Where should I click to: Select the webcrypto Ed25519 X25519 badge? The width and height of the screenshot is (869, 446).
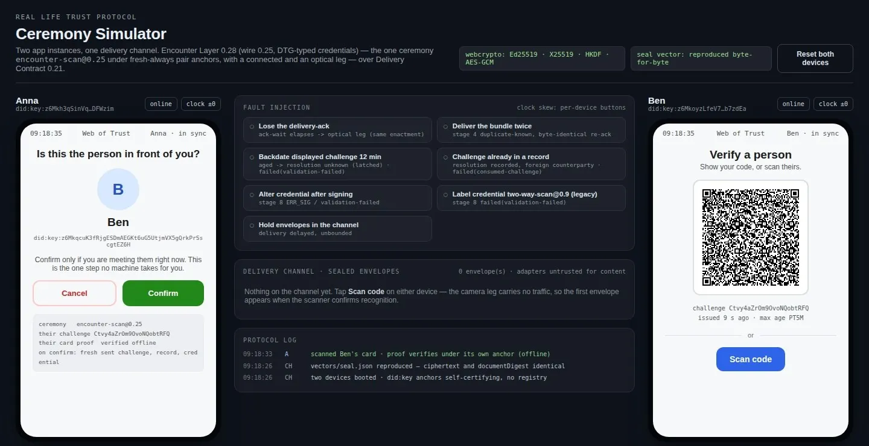point(541,58)
